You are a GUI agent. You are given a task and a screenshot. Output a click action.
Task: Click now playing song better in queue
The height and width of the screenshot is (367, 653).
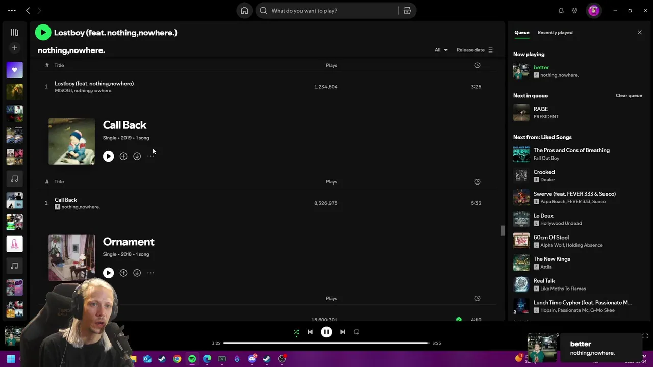tap(541, 67)
